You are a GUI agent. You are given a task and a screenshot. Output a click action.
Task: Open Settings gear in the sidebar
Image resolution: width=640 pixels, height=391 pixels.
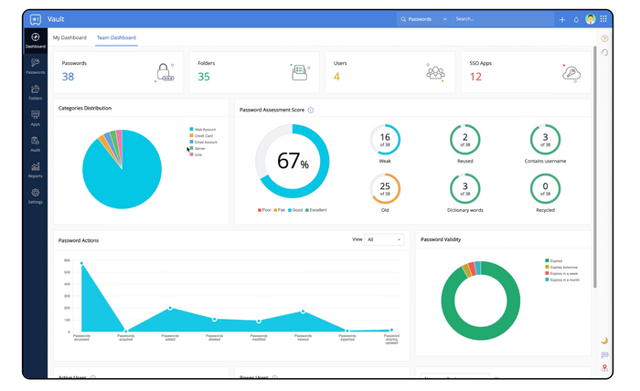click(35, 195)
